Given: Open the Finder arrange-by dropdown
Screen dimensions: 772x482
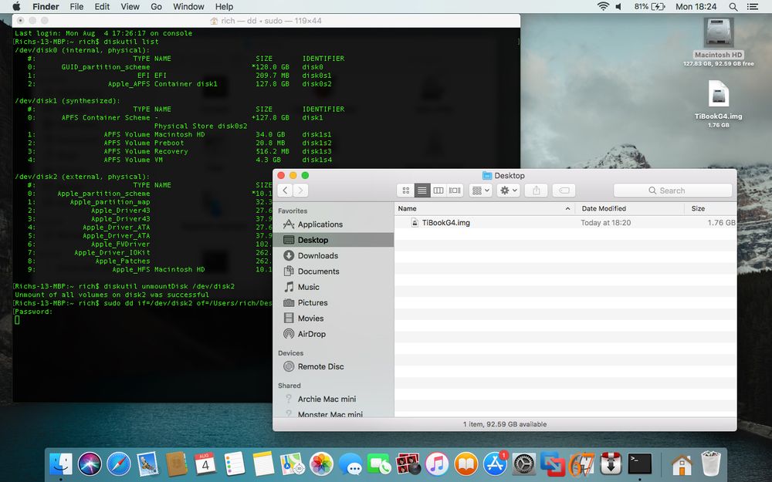Looking at the screenshot, I should [480, 190].
